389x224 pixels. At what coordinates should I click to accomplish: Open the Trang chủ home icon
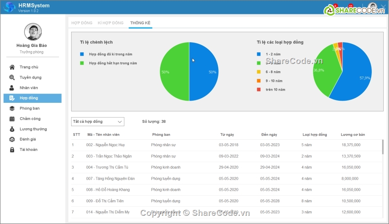pyautogui.click(x=12, y=67)
